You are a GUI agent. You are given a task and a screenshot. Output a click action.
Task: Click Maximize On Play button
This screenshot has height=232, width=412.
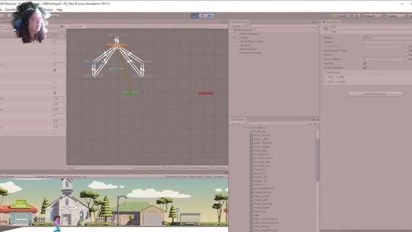[176, 177]
